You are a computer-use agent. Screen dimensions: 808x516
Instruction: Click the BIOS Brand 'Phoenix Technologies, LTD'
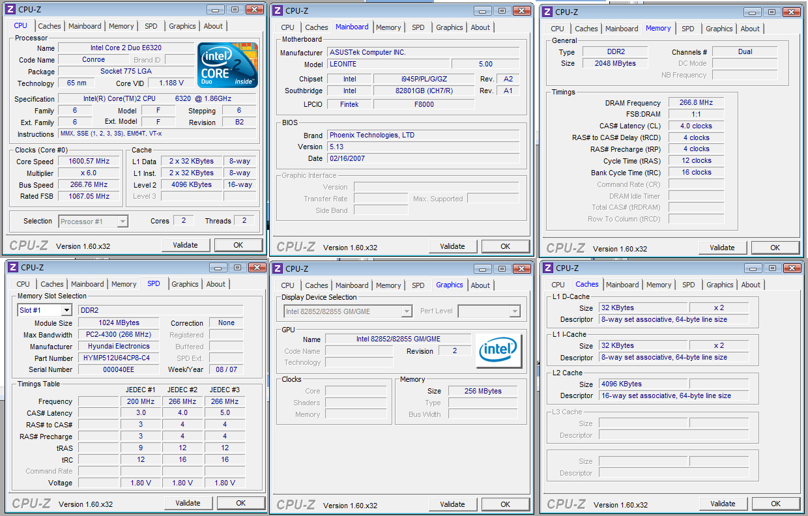(x=424, y=136)
